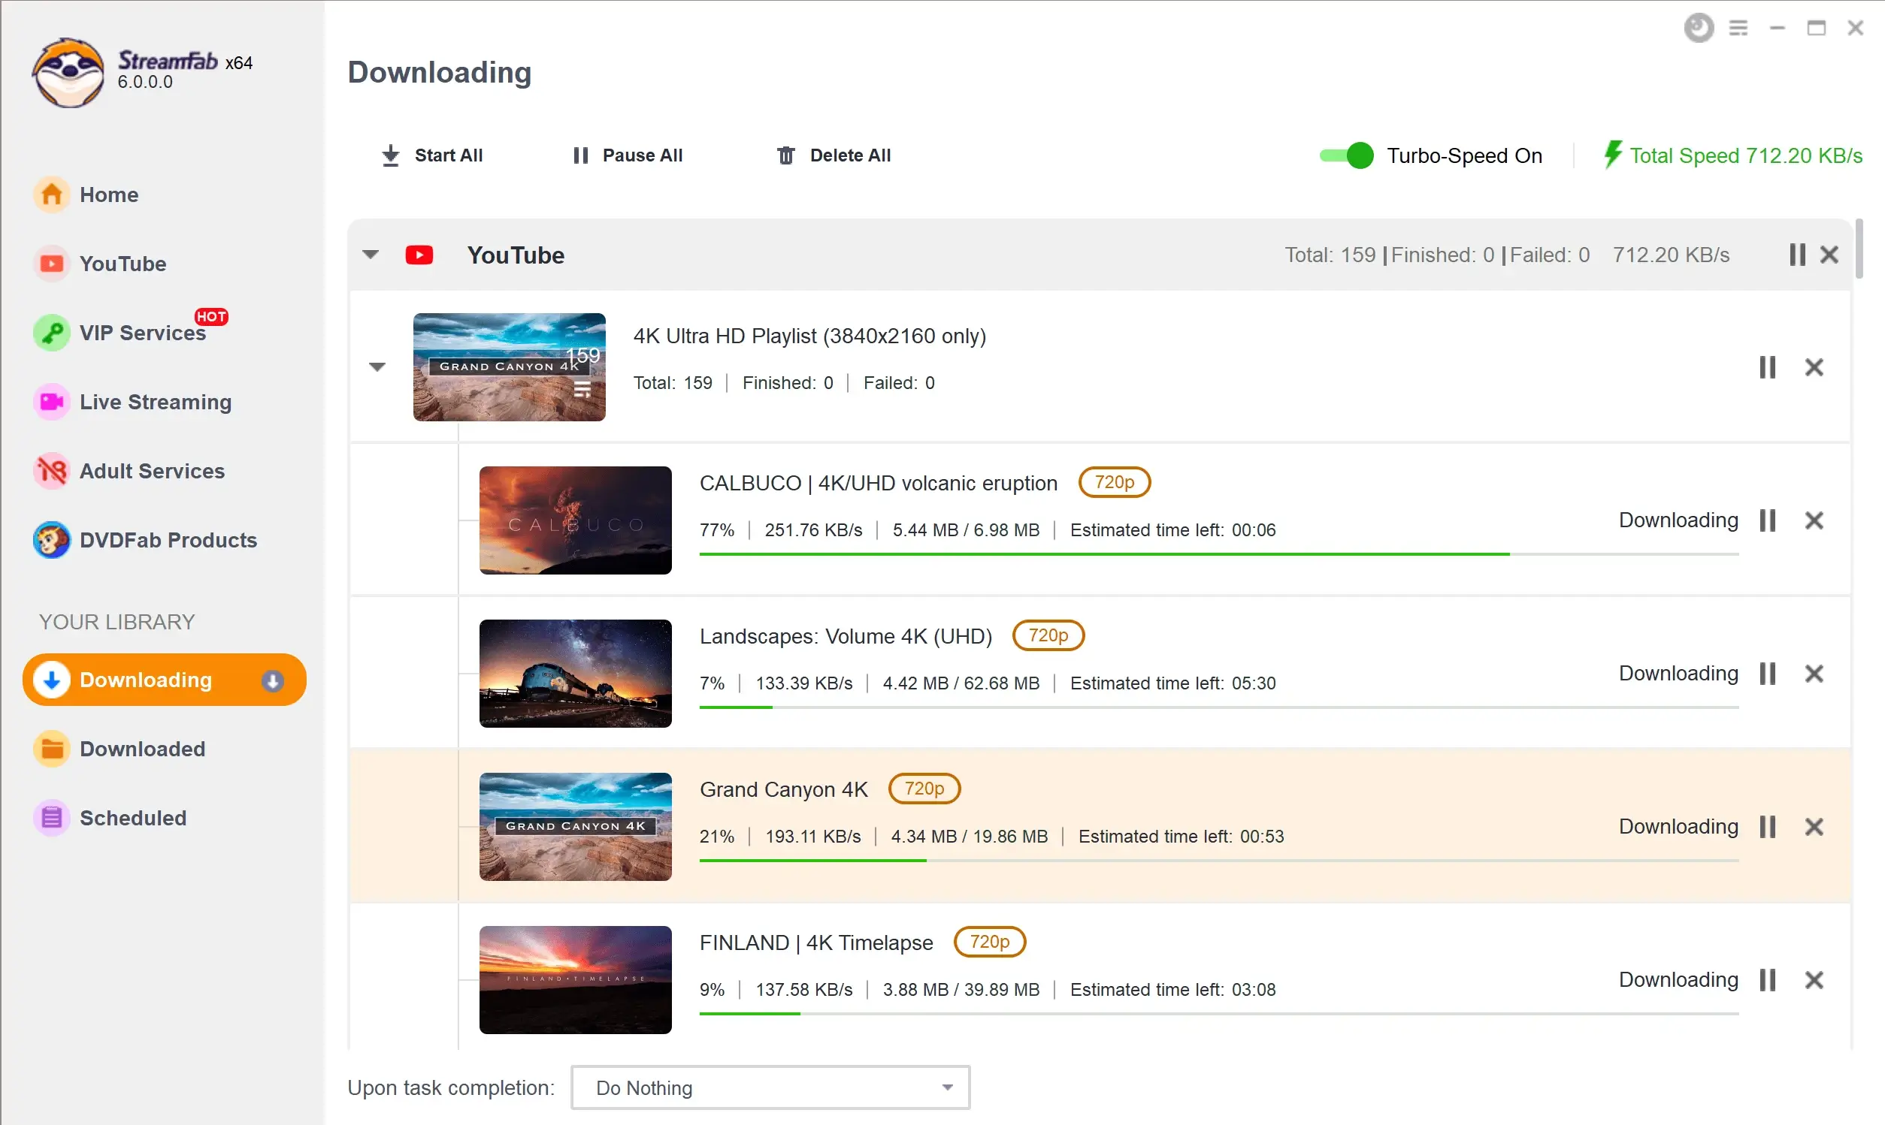Screen dimensions: 1885x1125
Task: Click Start All button
Action: coord(431,155)
